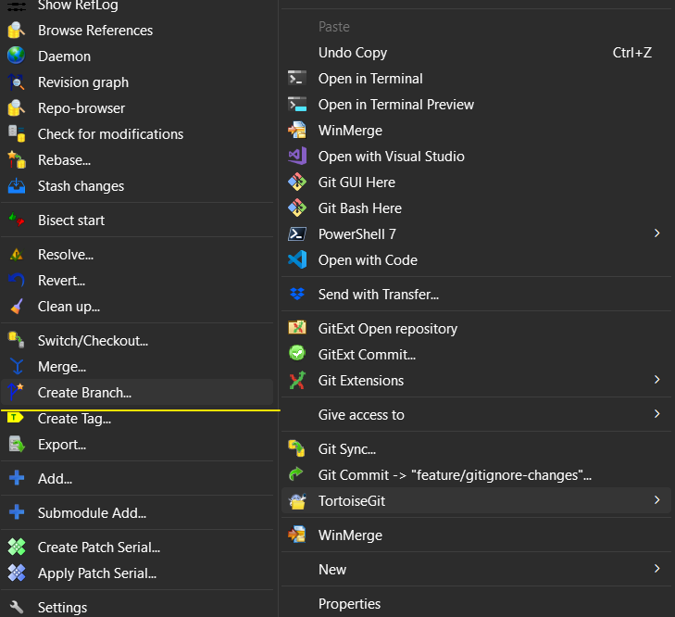The width and height of the screenshot is (675, 617).
Task: Expand the Give access to submenu arrow
Action: [x=656, y=413]
